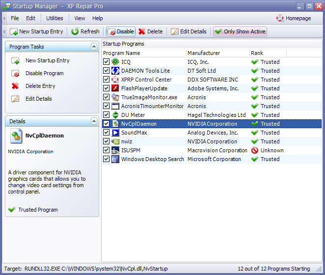Screen dimensions: 325x275
Task: Click the TrueImageMonitor.exe icon
Action: point(115,97)
